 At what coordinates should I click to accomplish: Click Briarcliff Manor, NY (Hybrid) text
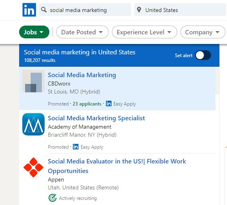tap(82, 135)
